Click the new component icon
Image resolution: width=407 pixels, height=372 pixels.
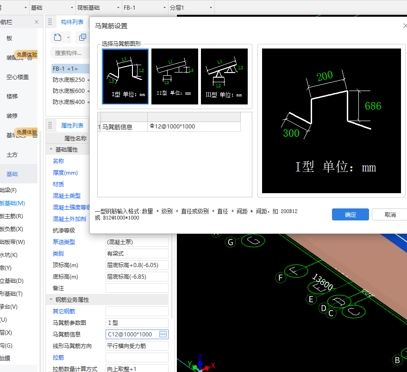pos(57,37)
